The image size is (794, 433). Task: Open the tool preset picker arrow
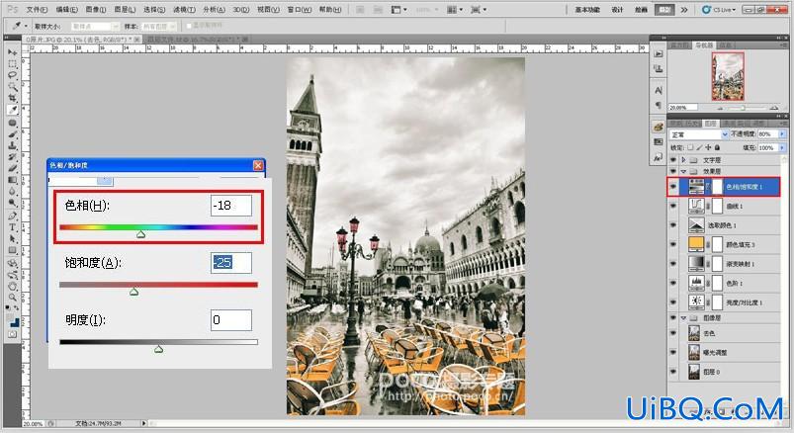26,26
